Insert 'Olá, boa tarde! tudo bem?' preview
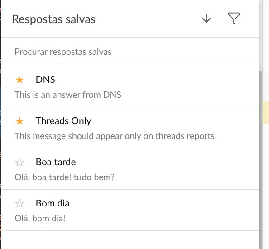The image size is (269, 249). point(64,177)
